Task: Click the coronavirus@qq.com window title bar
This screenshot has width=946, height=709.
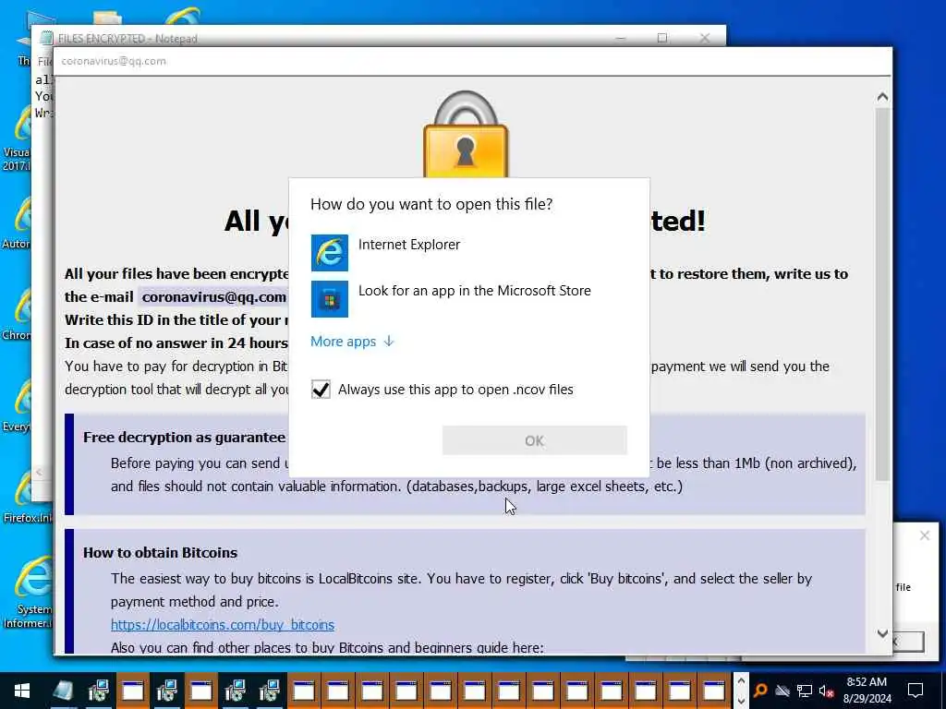Action: [472, 61]
